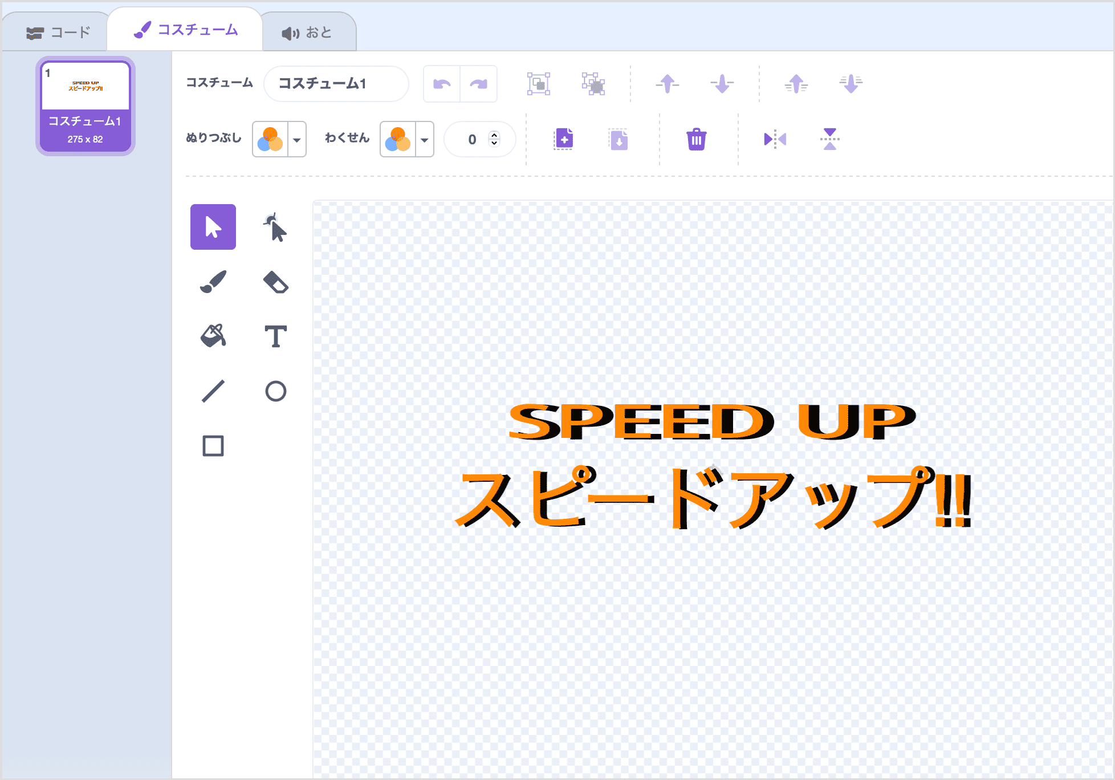
Task: Select the arrow Select tool
Action: click(x=213, y=227)
